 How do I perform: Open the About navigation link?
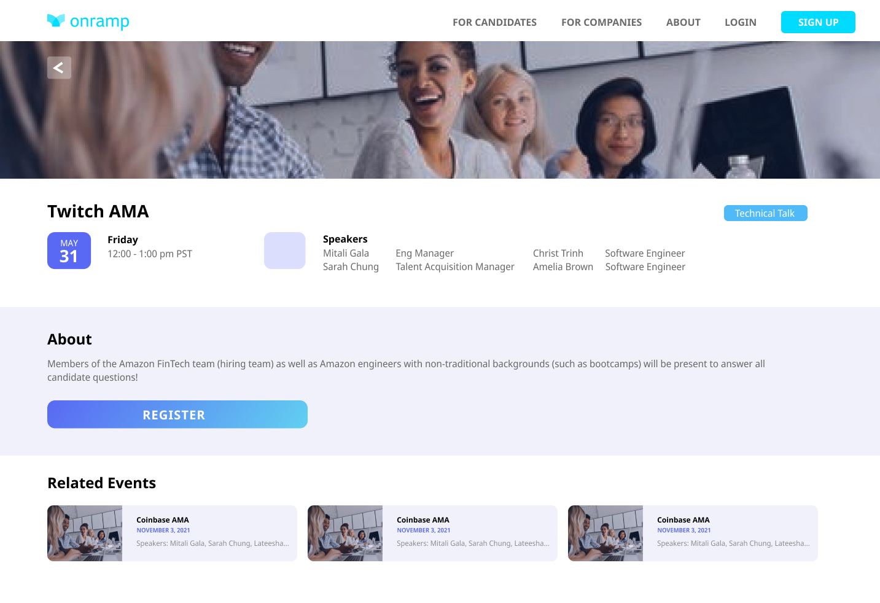[683, 22]
